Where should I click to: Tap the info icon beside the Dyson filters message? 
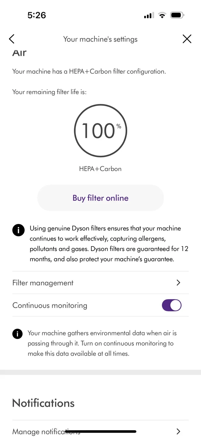[x=18, y=230]
